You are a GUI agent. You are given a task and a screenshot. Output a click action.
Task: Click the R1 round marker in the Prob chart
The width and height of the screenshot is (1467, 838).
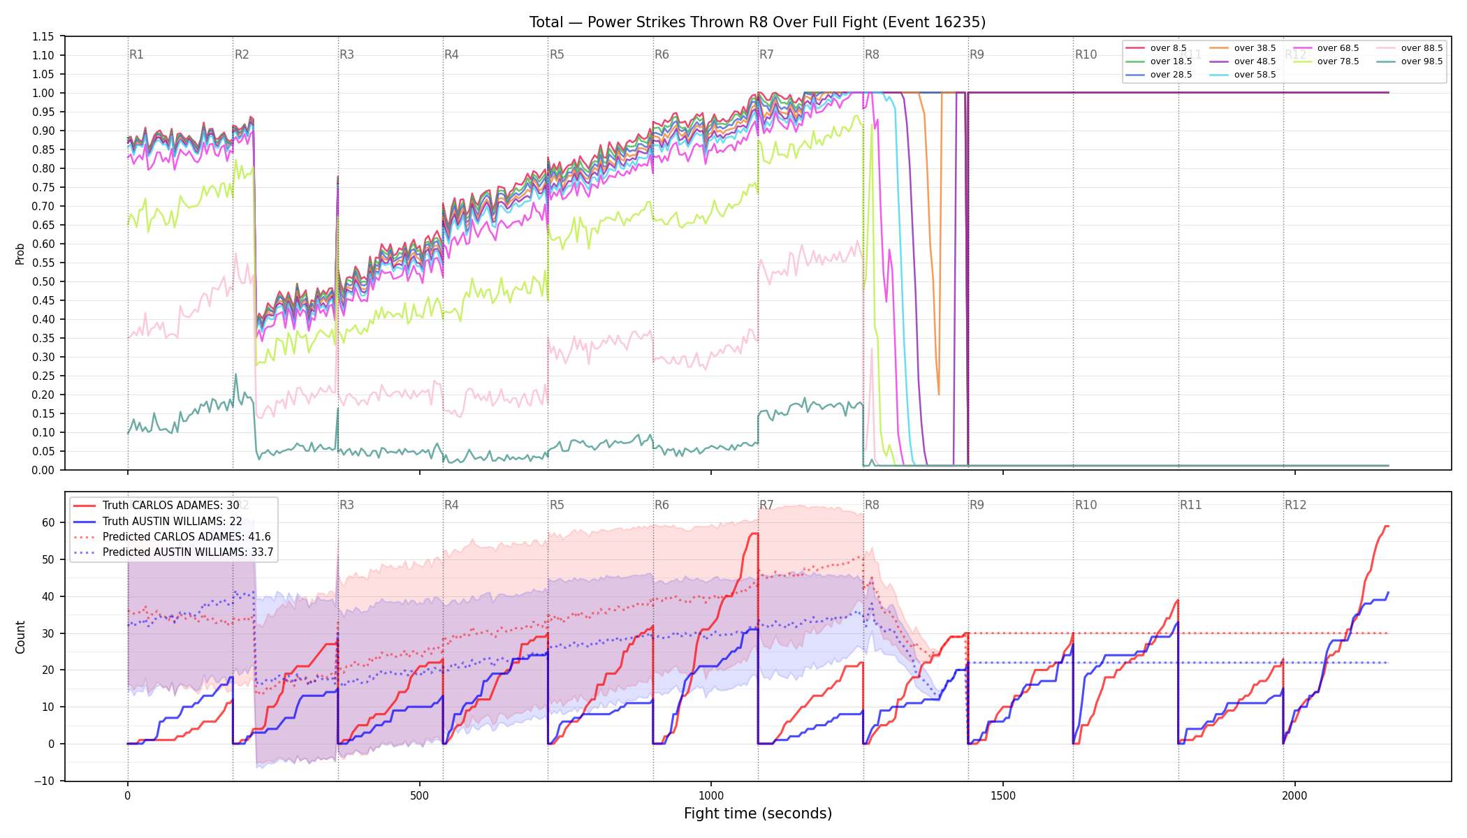136,54
